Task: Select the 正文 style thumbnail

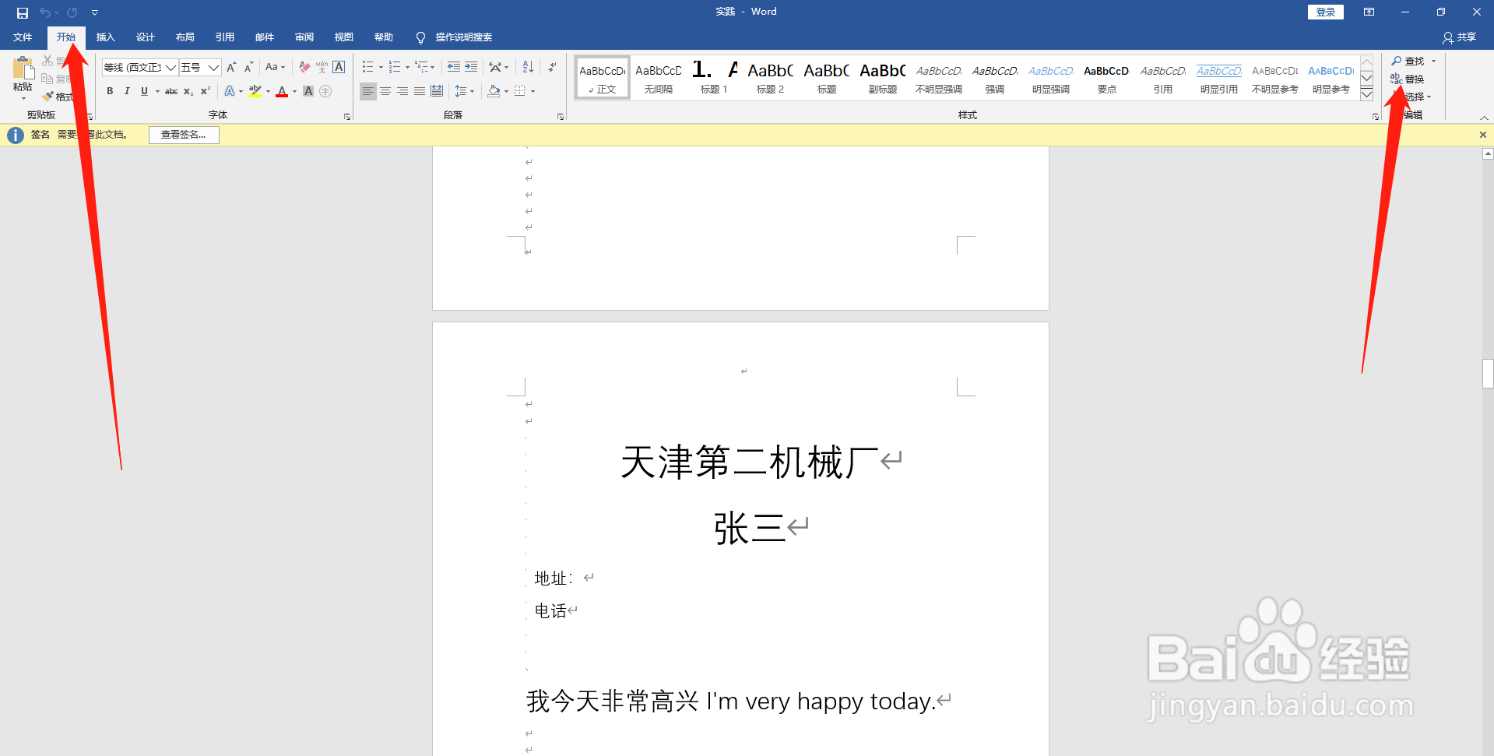Action: (601, 77)
